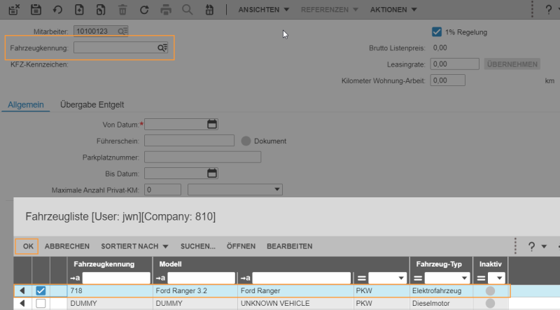
Task: Expand the help dropdown arrow in Fahrzeugliste
Action: pyautogui.click(x=544, y=246)
